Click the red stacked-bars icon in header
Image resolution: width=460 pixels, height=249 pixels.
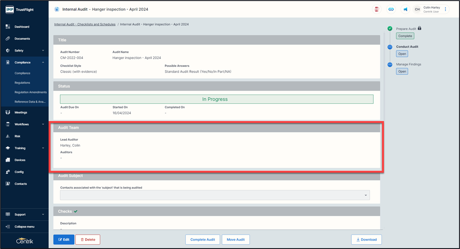[376, 9]
